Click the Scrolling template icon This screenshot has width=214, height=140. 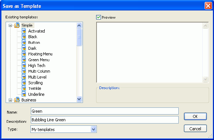(24, 83)
